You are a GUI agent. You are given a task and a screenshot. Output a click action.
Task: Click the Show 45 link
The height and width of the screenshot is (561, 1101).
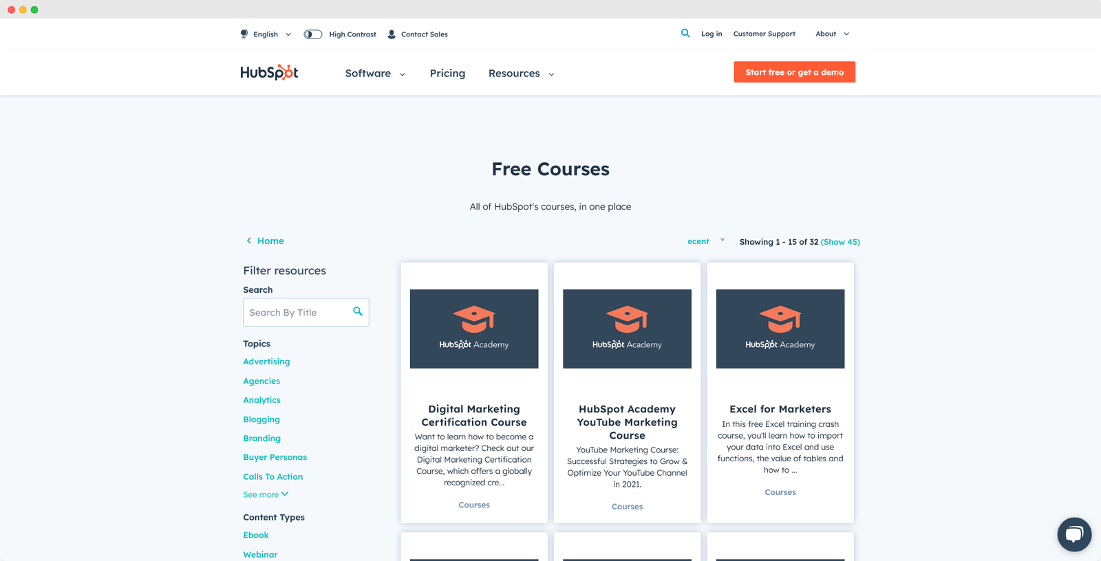840,242
